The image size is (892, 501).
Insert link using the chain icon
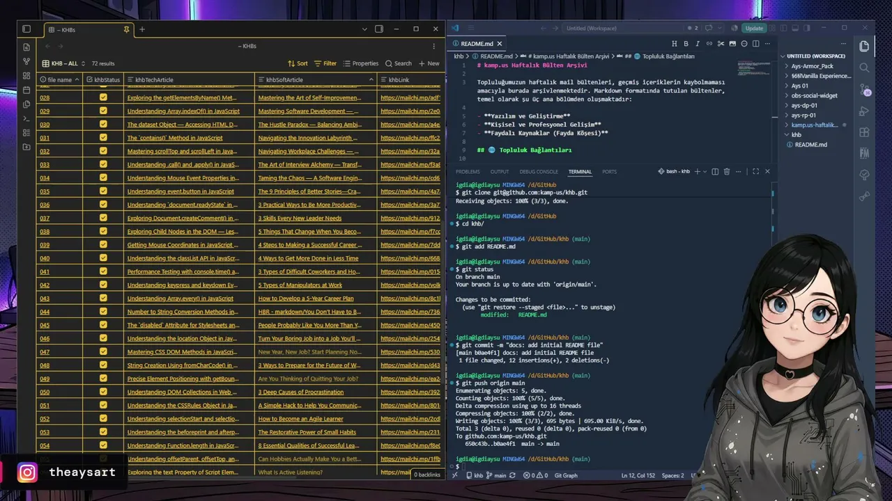point(709,44)
